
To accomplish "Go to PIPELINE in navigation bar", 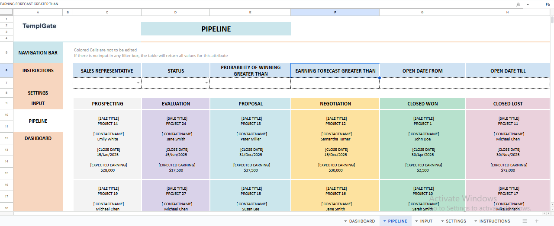I will [38, 121].
